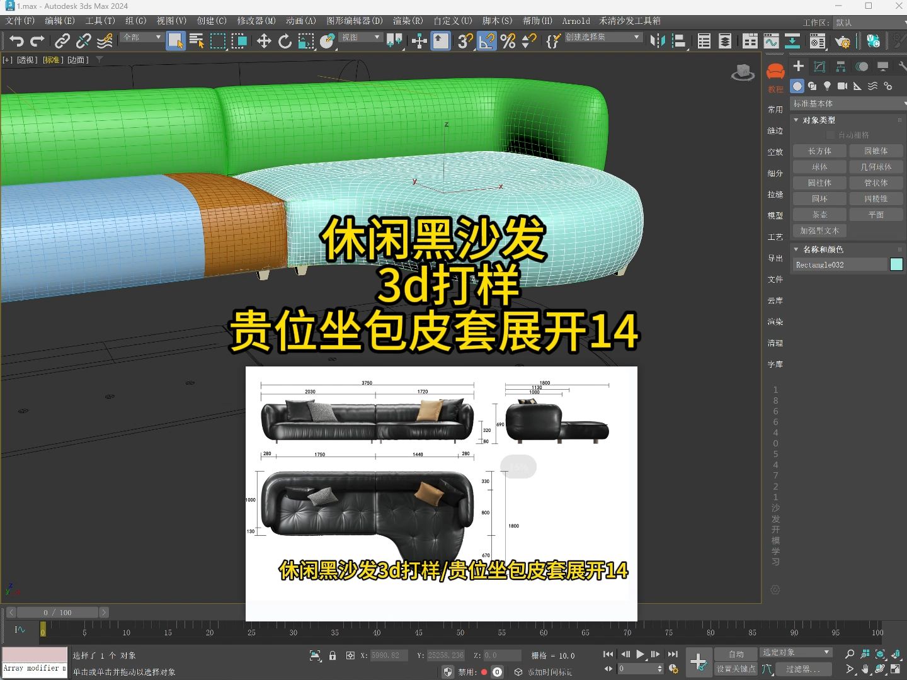Viewport: 907px width, 680px height.
Task: Open the 视图 reference coordinate dropdown
Action: [361, 37]
